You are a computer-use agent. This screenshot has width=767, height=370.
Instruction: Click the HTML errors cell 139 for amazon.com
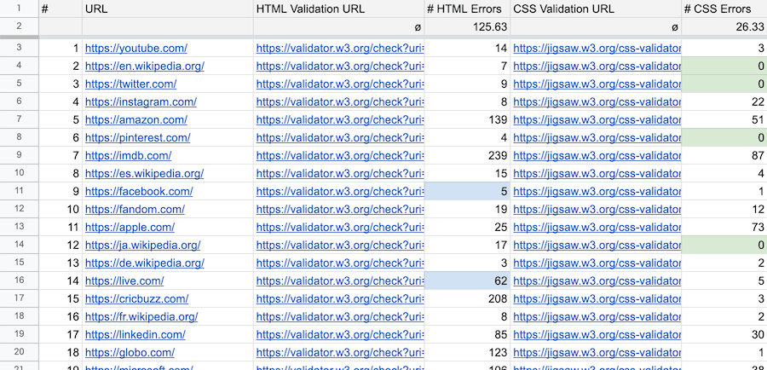pyautogui.click(x=467, y=120)
